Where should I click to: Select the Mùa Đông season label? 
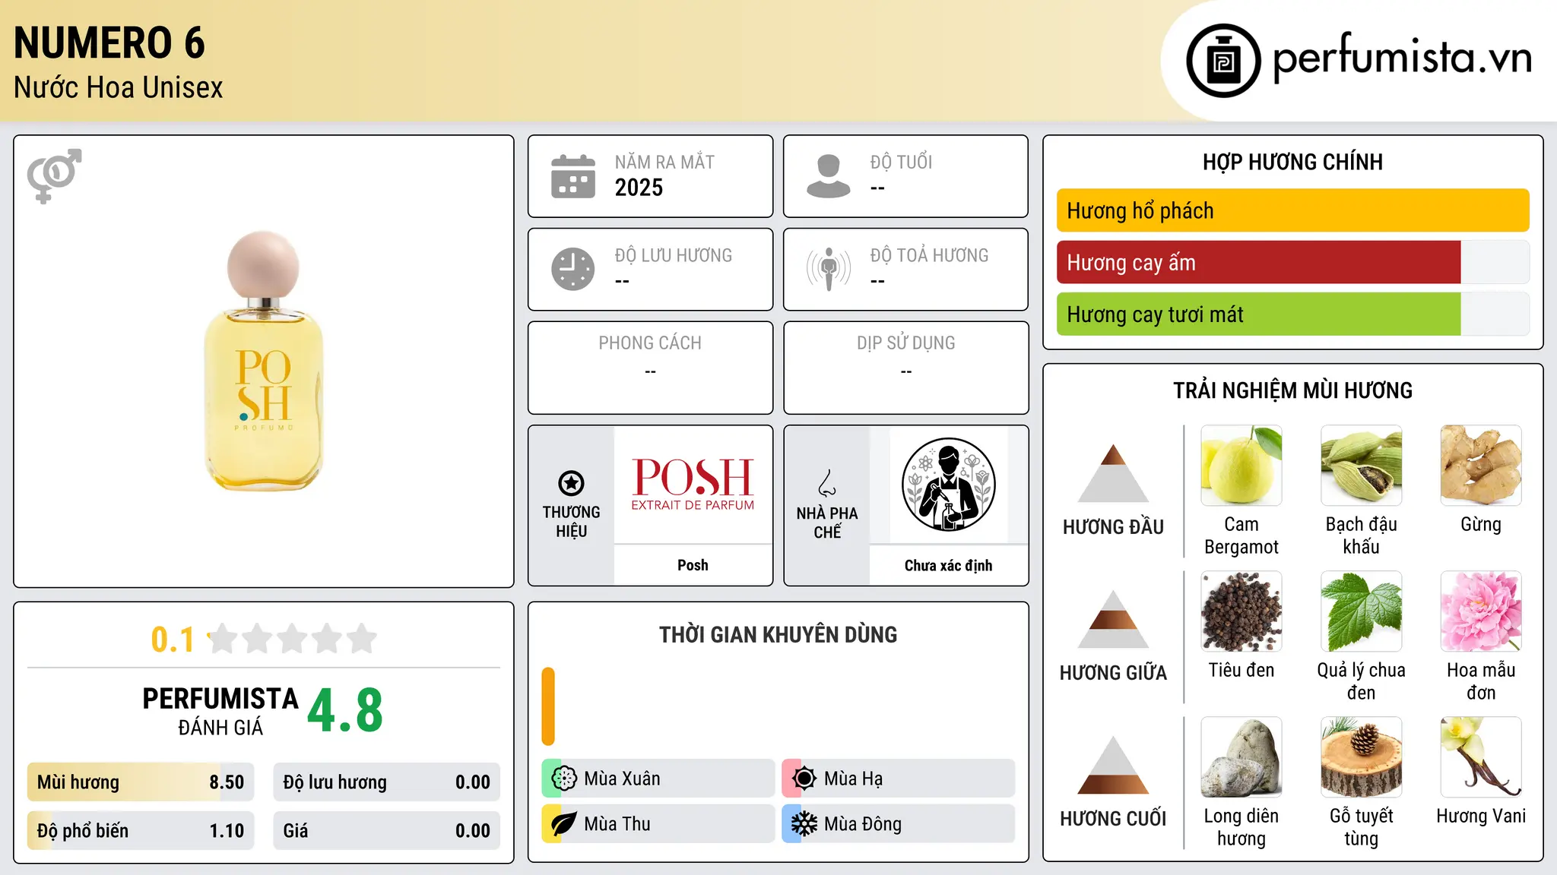click(863, 824)
